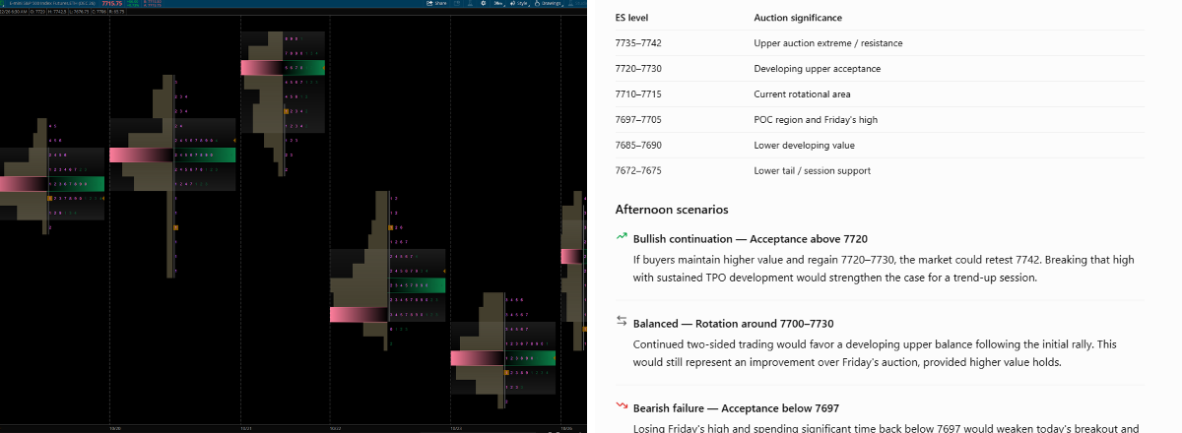Click the 7685–7690 level cell
The image size is (1182, 433).
(638, 146)
